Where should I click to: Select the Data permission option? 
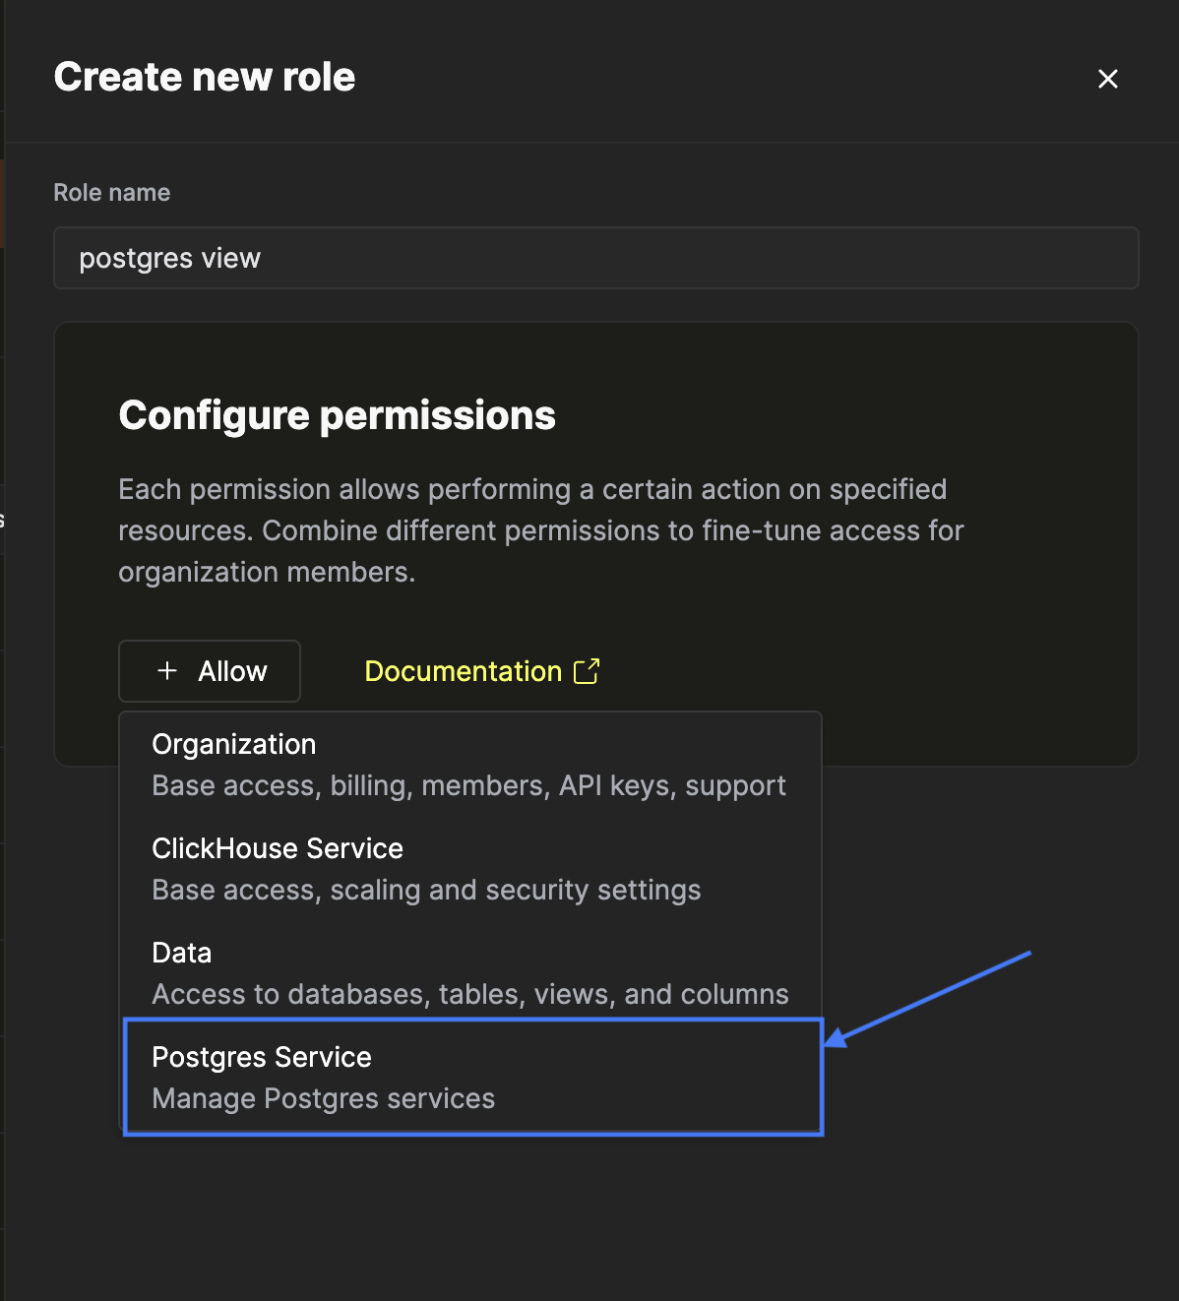point(470,973)
